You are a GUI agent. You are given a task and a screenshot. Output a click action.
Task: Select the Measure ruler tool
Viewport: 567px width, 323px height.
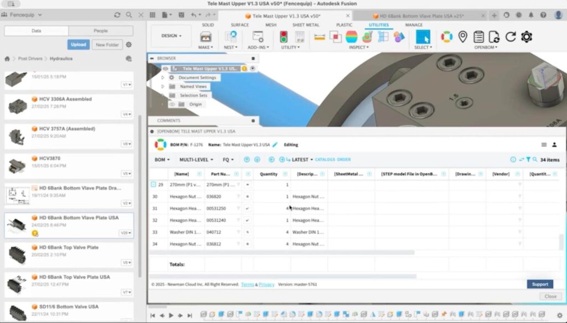pos(319,37)
